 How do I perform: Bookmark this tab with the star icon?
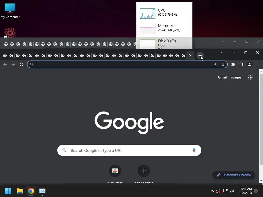[x=223, y=64]
